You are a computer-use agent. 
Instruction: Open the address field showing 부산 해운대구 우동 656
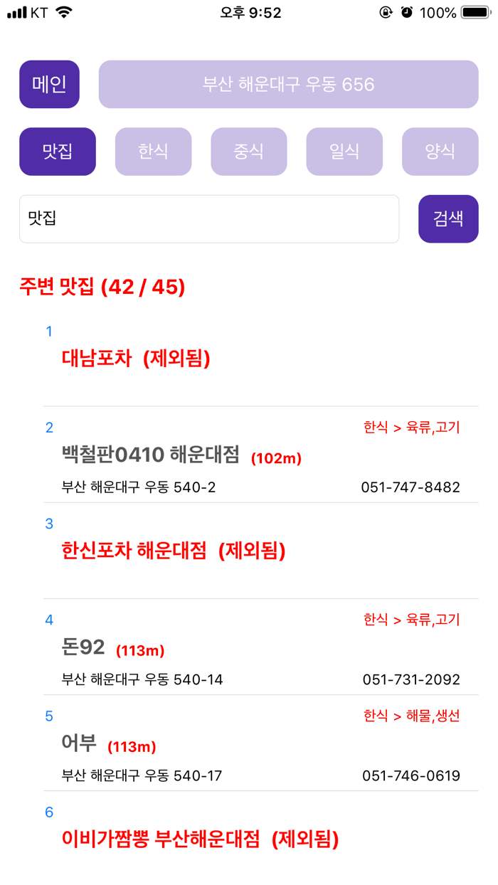coord(287,84)
